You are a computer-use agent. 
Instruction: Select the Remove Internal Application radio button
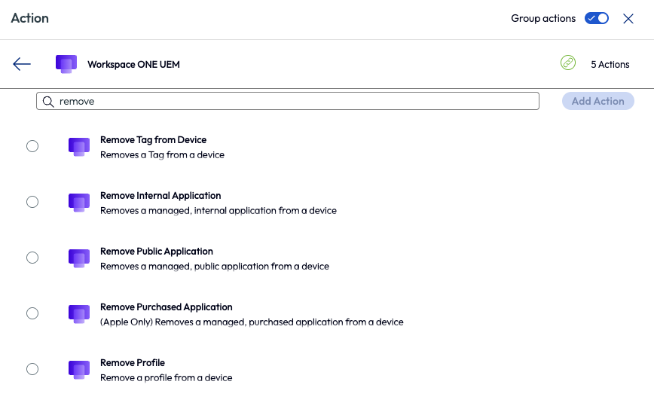[32, 202]
